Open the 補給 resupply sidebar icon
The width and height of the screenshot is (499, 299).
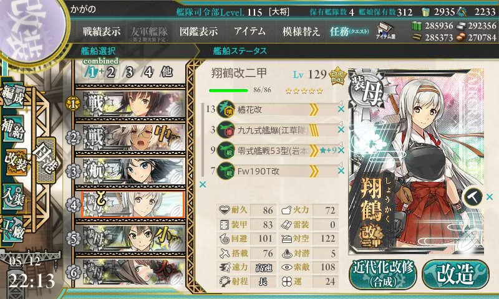[x=13, y=128]
